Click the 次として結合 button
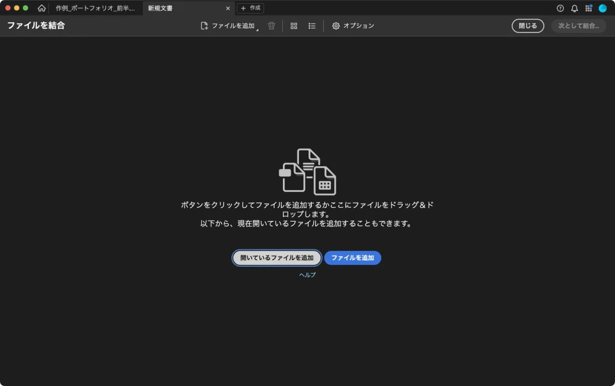615x386 pixels. point(578,26)
